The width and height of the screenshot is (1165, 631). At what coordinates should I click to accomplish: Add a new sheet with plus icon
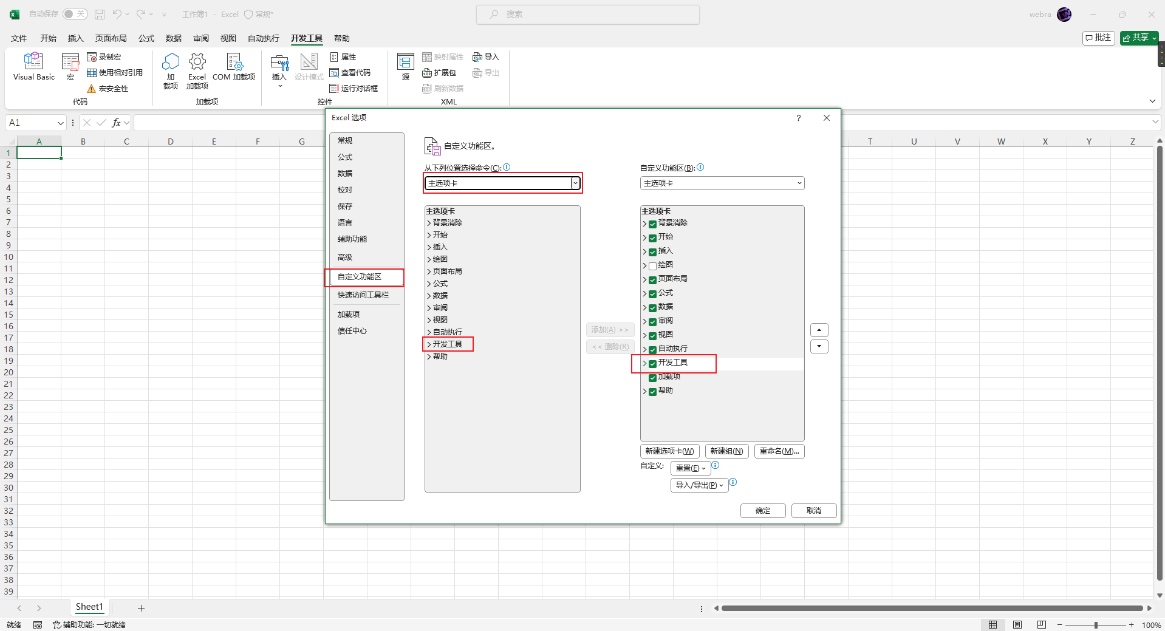tap(141, 608)
